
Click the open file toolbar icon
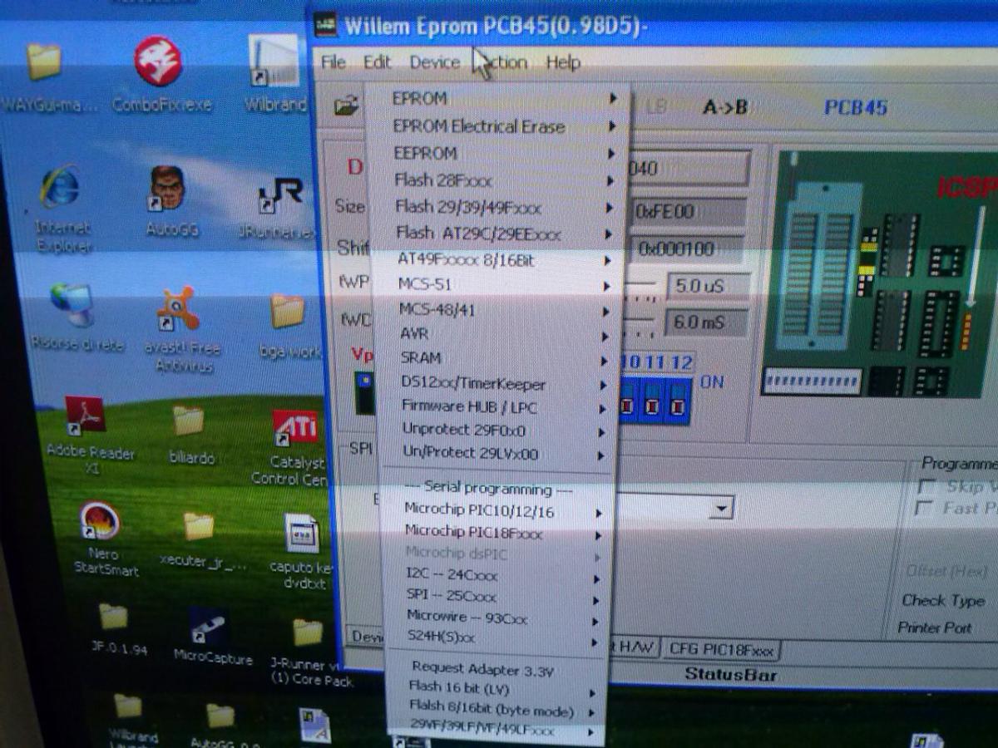[x=346, y=106]
